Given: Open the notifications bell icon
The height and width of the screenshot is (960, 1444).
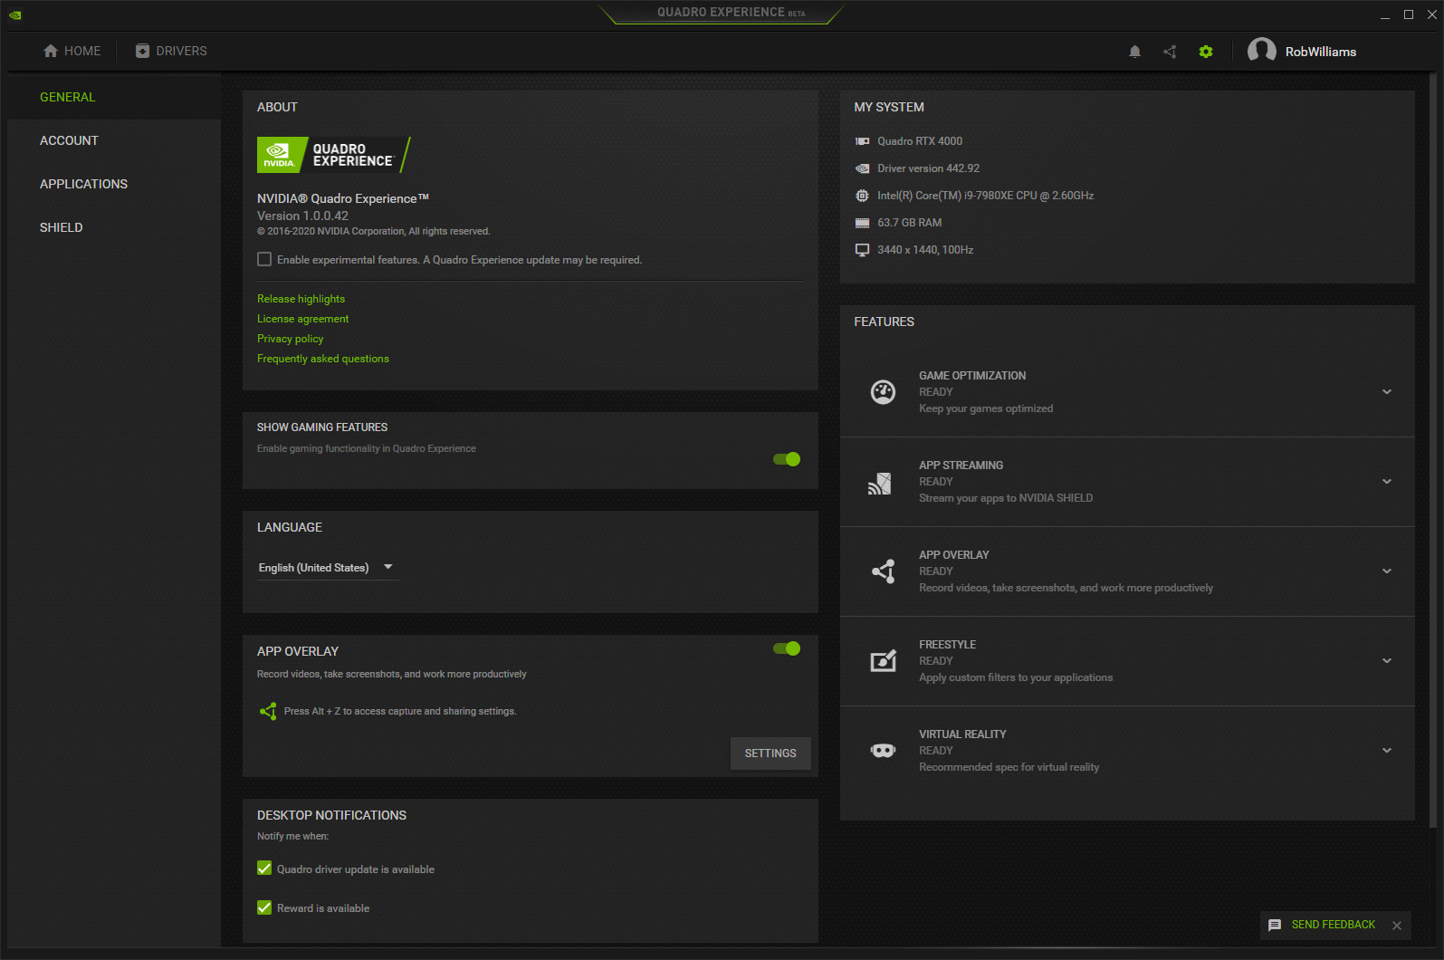Looking at the screenshot, I should pos(1134,52).
